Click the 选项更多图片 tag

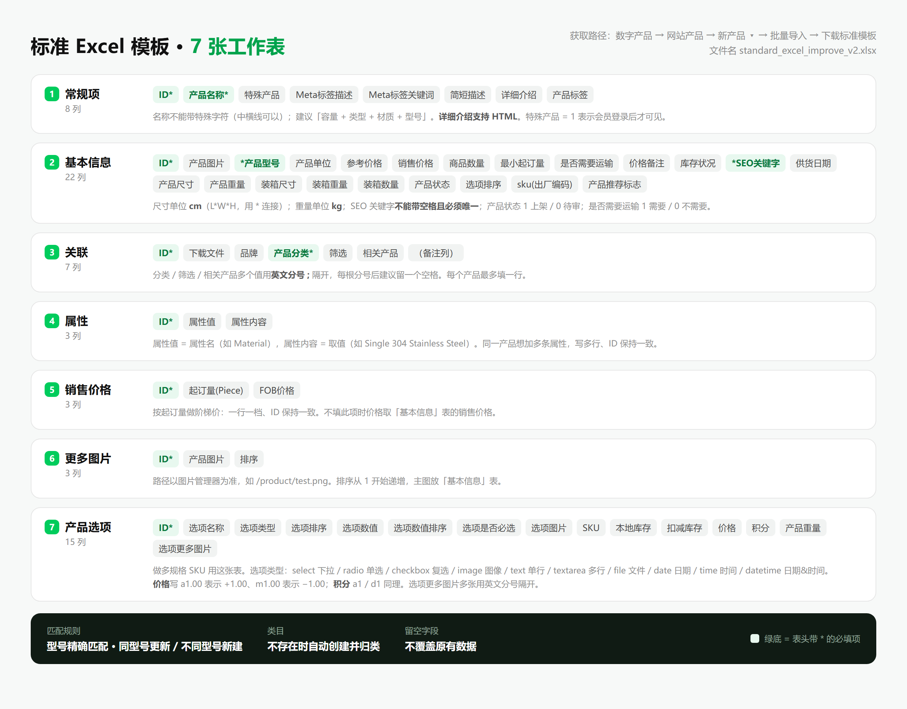pos(185,549)
